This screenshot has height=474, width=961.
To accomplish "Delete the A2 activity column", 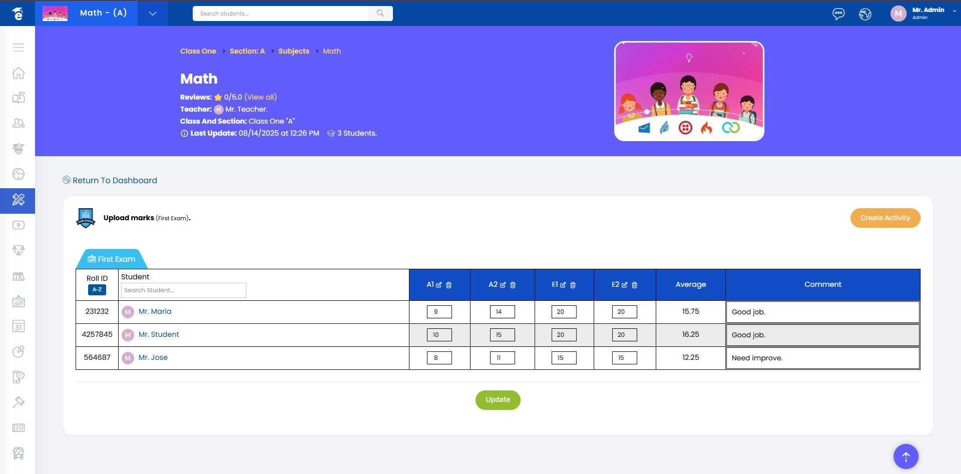I will [x=513, y=285].
